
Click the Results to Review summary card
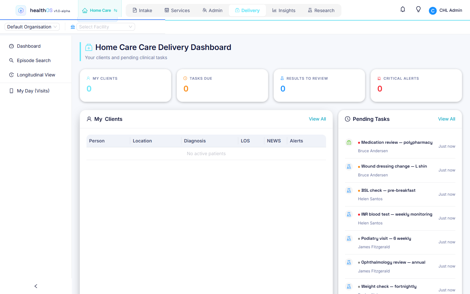319,86
